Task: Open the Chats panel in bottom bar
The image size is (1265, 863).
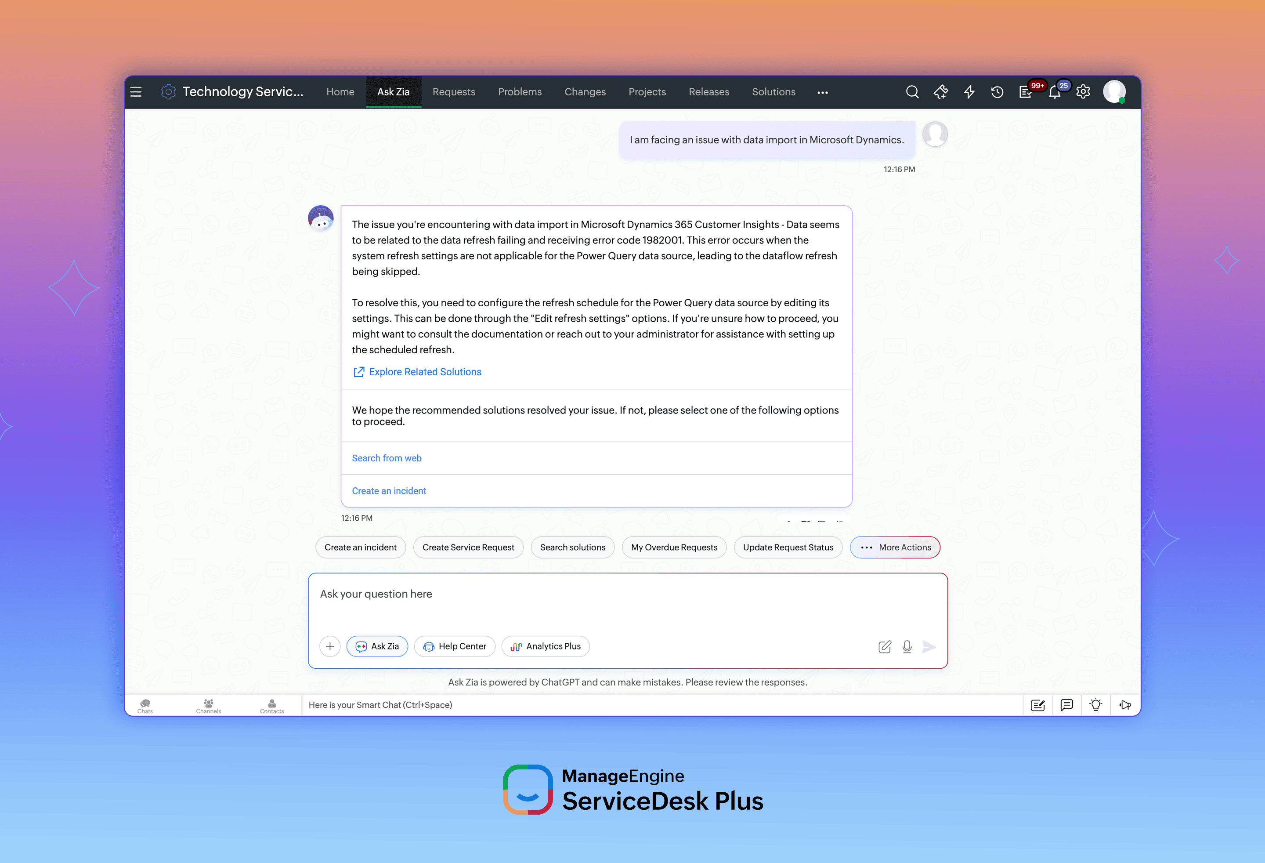Action: pos(145,706)
